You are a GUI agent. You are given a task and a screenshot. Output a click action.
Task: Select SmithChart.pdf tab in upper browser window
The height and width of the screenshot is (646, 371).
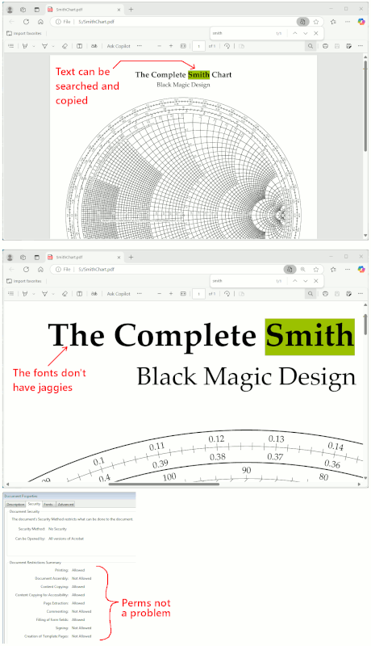(85, 10)
